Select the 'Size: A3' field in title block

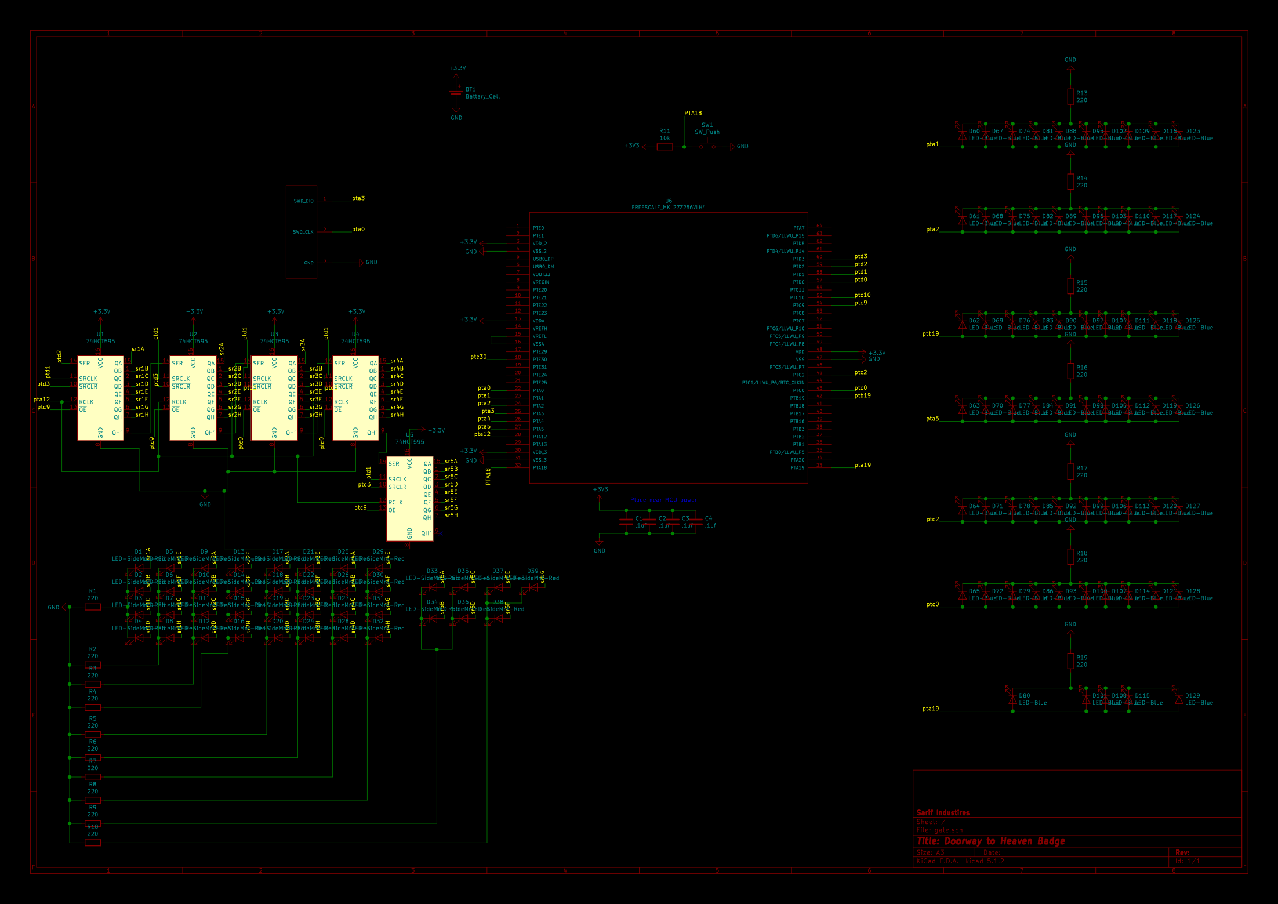point(930,852)
